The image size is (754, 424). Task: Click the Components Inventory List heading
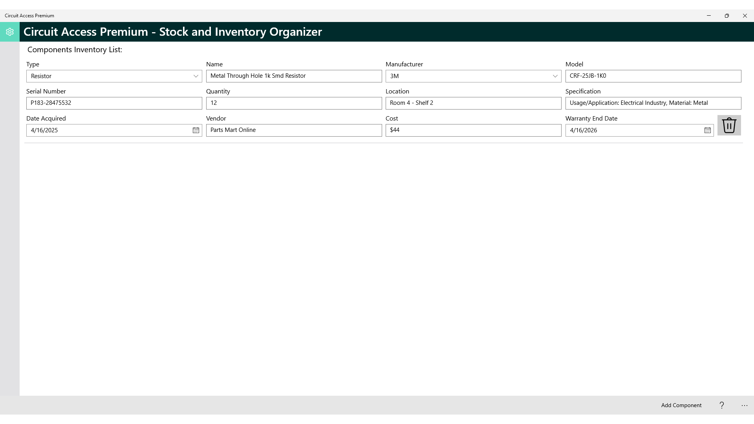tap(74, 49)
